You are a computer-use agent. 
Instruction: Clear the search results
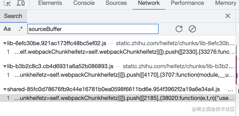192,29
